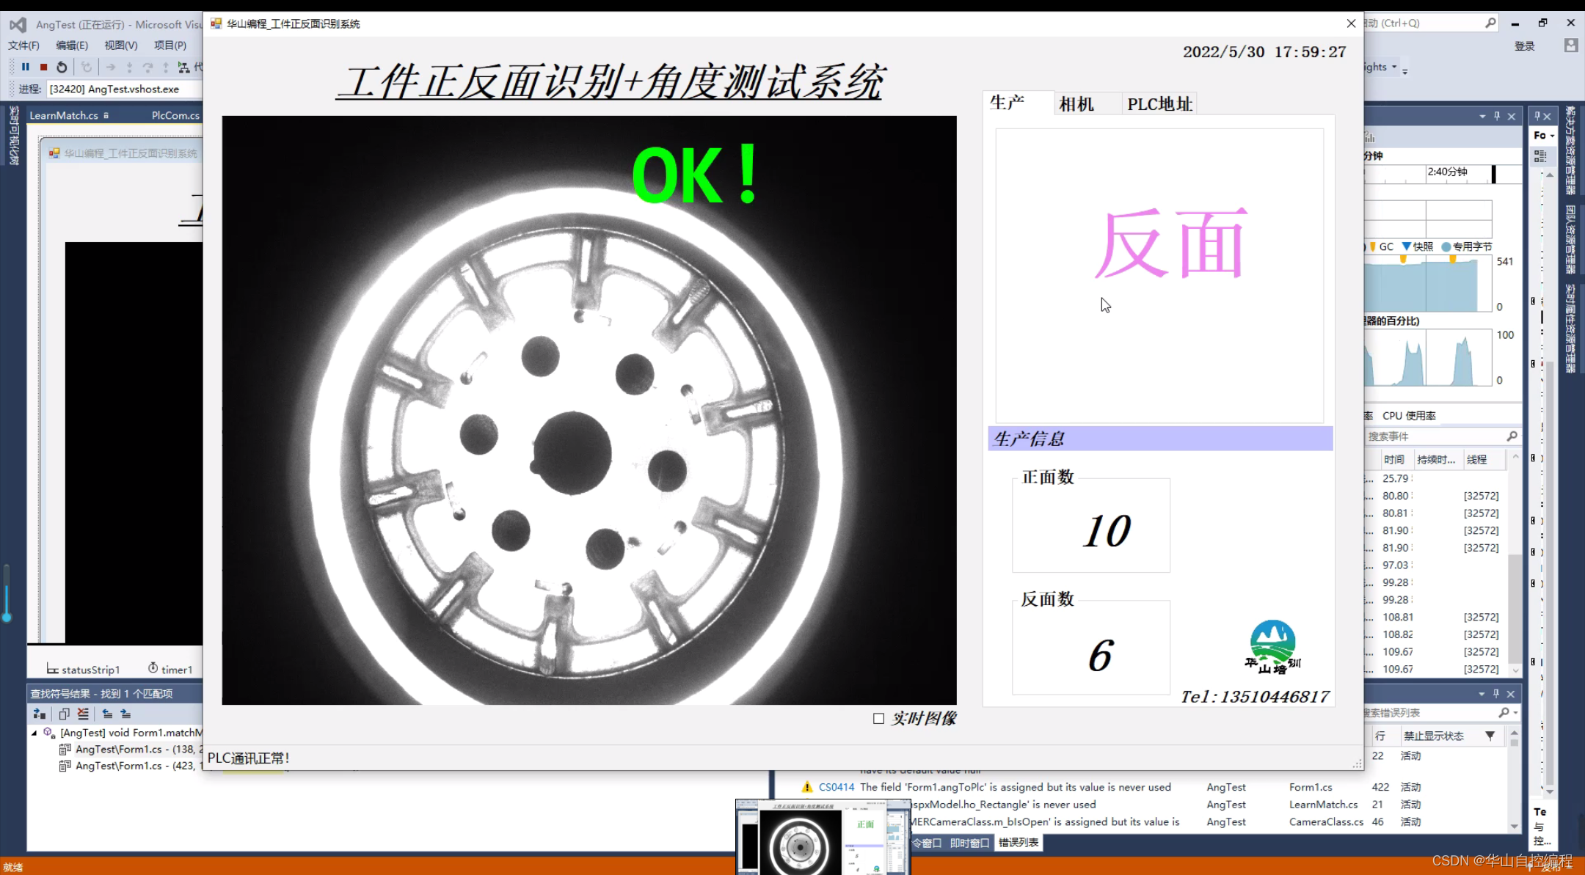Image resolution: width=1585 pixels, height=875 pixels.
Task: Enable the 实时图像 checkbox
Action: pyautogui.click(x=878, y=719)
